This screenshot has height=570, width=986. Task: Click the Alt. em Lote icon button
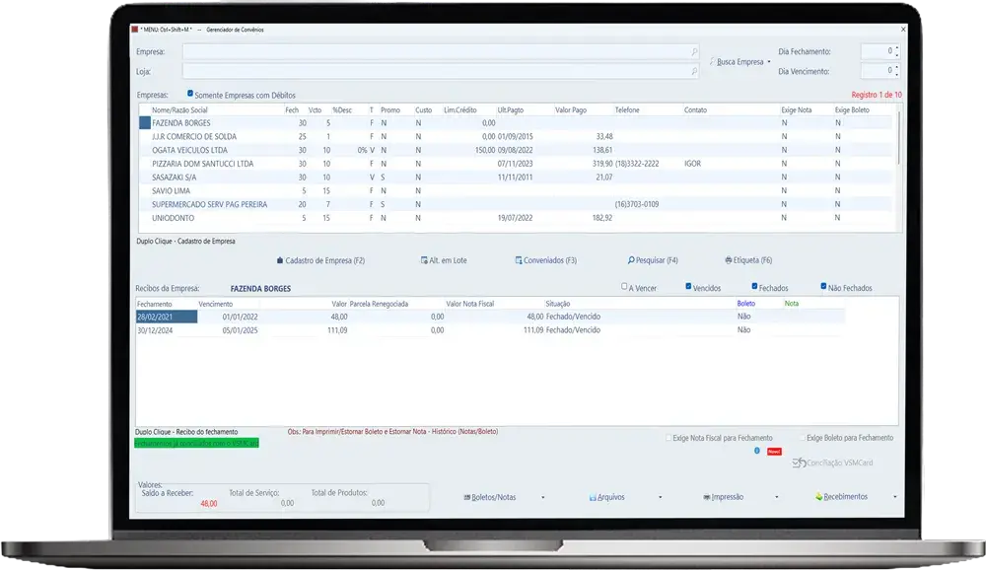[424, 260]
